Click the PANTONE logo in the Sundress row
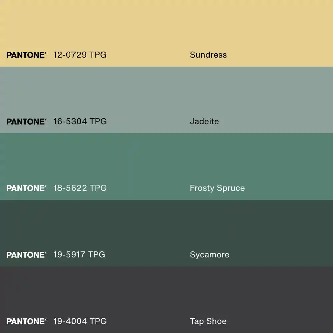333x333 pixels. [26, 55]
